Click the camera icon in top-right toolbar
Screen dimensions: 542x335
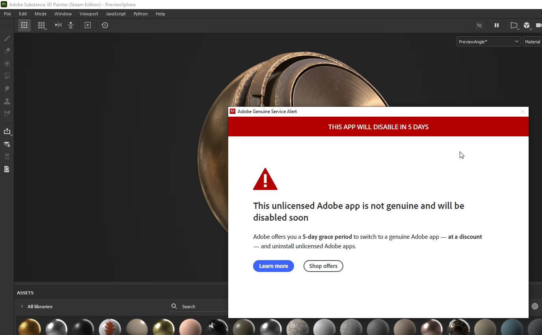(x=539, y=25)
